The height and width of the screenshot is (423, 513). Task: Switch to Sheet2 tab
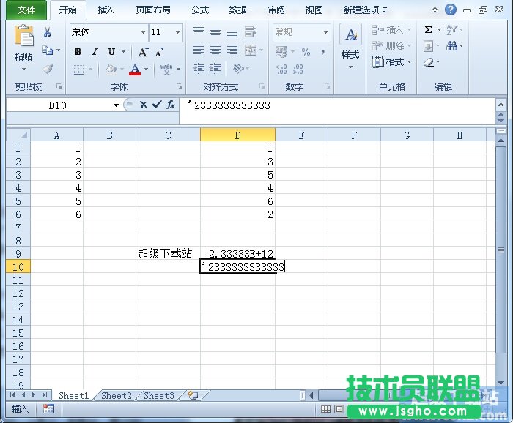pos(116,396)
